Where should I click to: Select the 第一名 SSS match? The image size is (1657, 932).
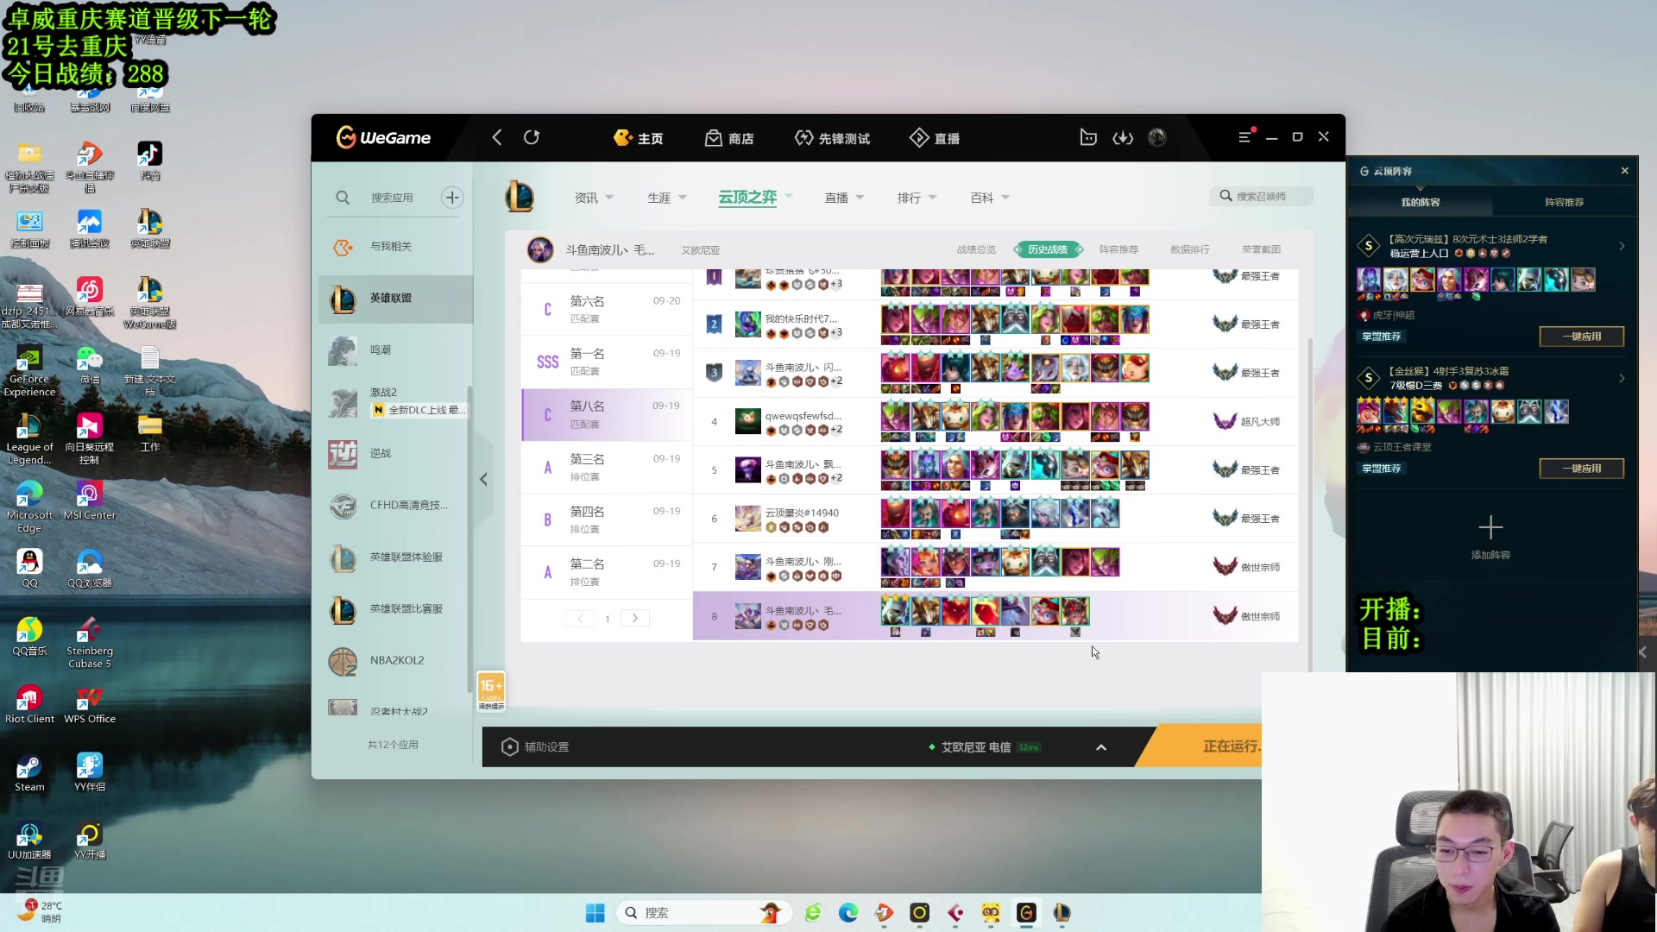[x=607, y=362]
